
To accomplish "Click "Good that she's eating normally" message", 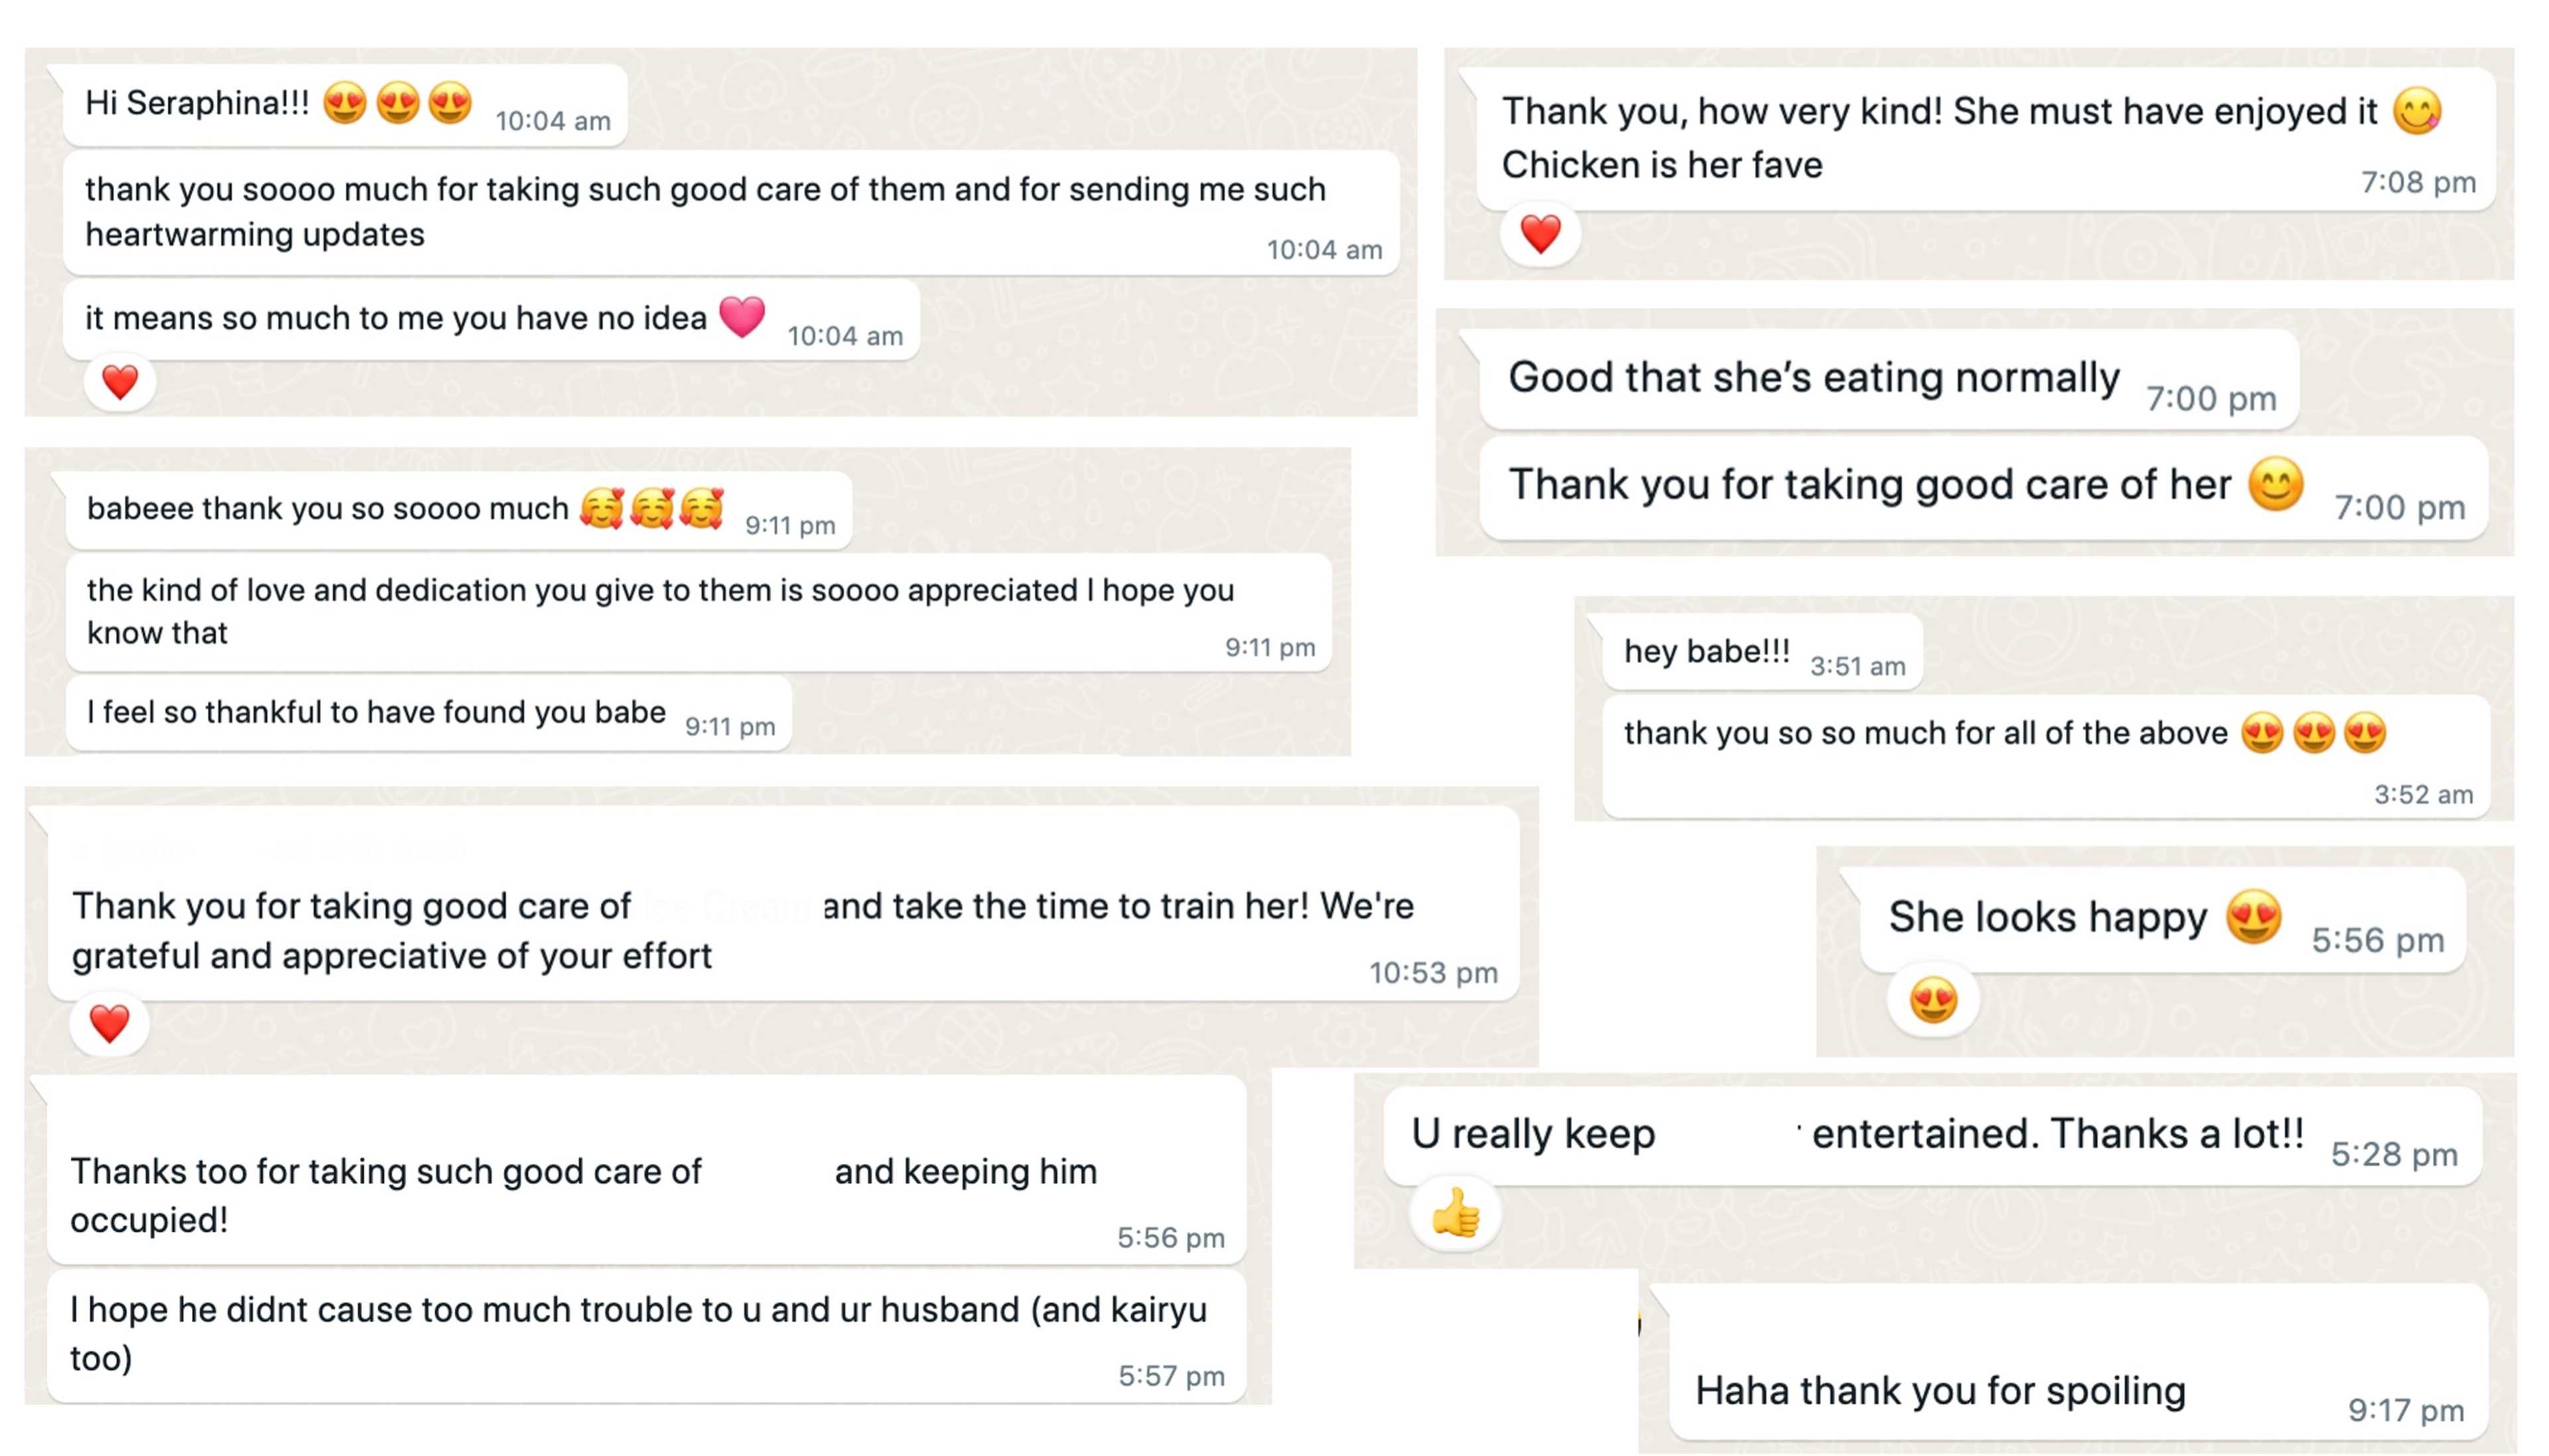I will coord(1887,380).
